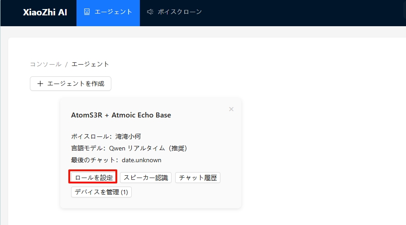Open スピーカー認識 settings
The width and height of the screenshot is (406, 225).
(146, 178)
